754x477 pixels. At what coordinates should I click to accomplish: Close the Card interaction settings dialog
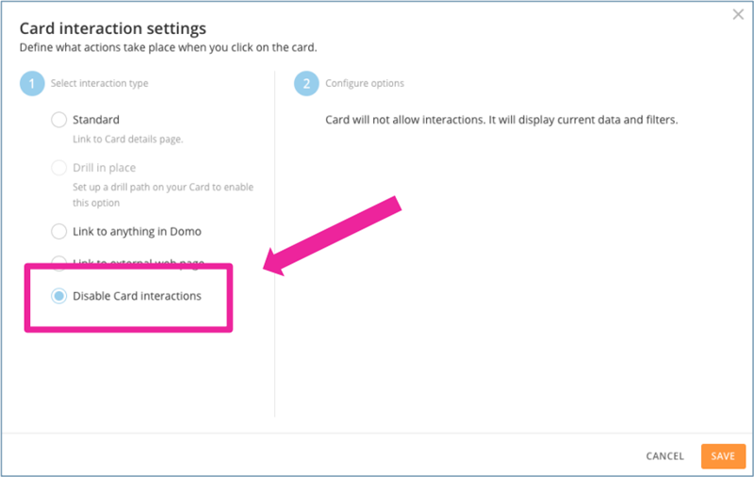point(737,14)
